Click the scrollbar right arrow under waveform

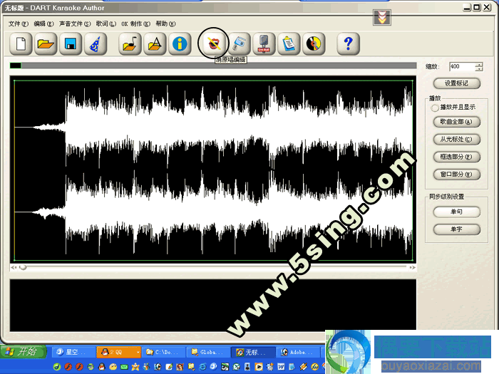(413, 267)
